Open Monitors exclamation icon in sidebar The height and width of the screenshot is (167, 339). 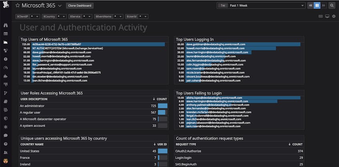6,59
